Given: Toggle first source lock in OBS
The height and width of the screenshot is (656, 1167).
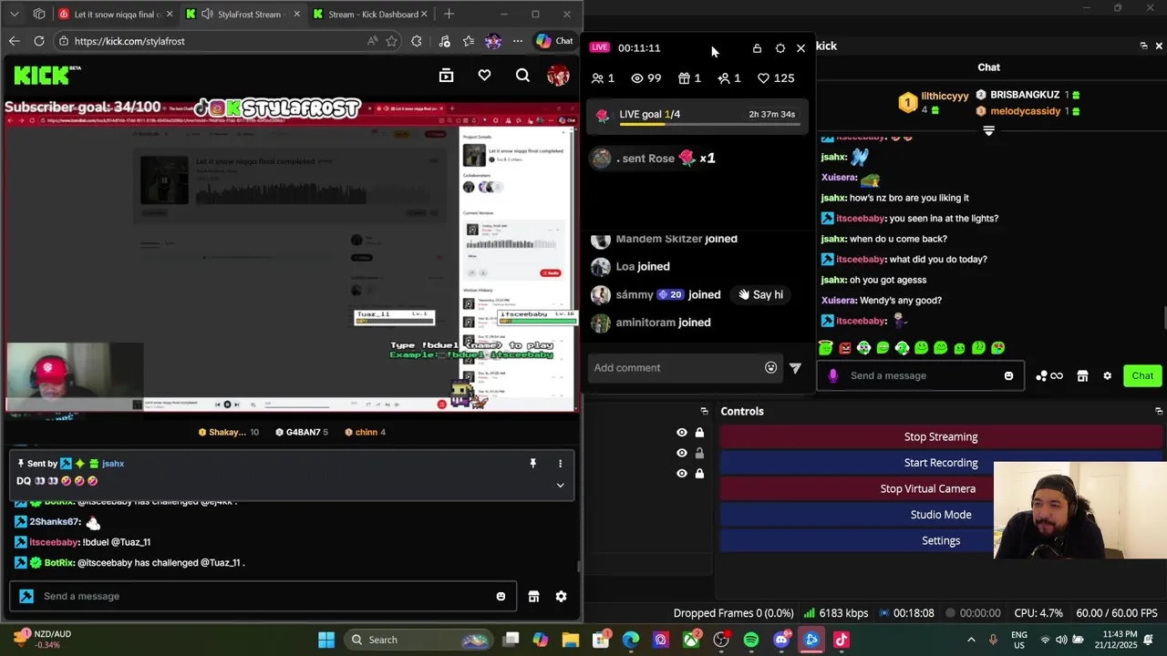Looking at the screenshot, I should coord(699,433).
